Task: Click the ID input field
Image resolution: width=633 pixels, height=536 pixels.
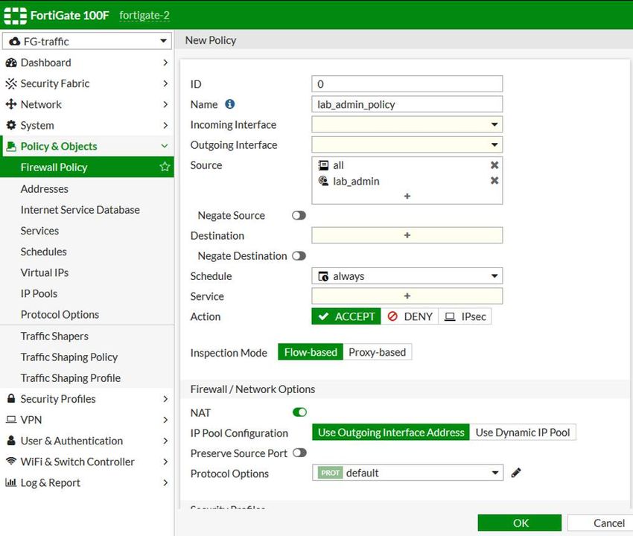Action: point(407,84)
